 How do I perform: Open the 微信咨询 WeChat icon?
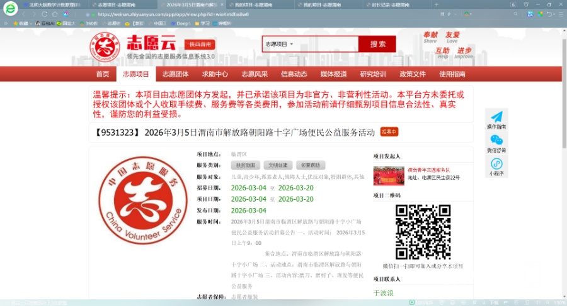coord(496,140)
